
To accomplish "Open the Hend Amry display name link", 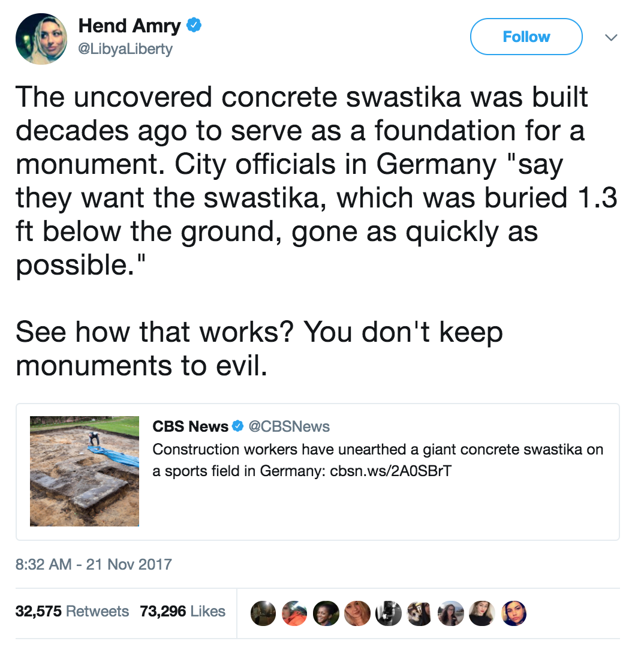I will [x=130, y=26].
